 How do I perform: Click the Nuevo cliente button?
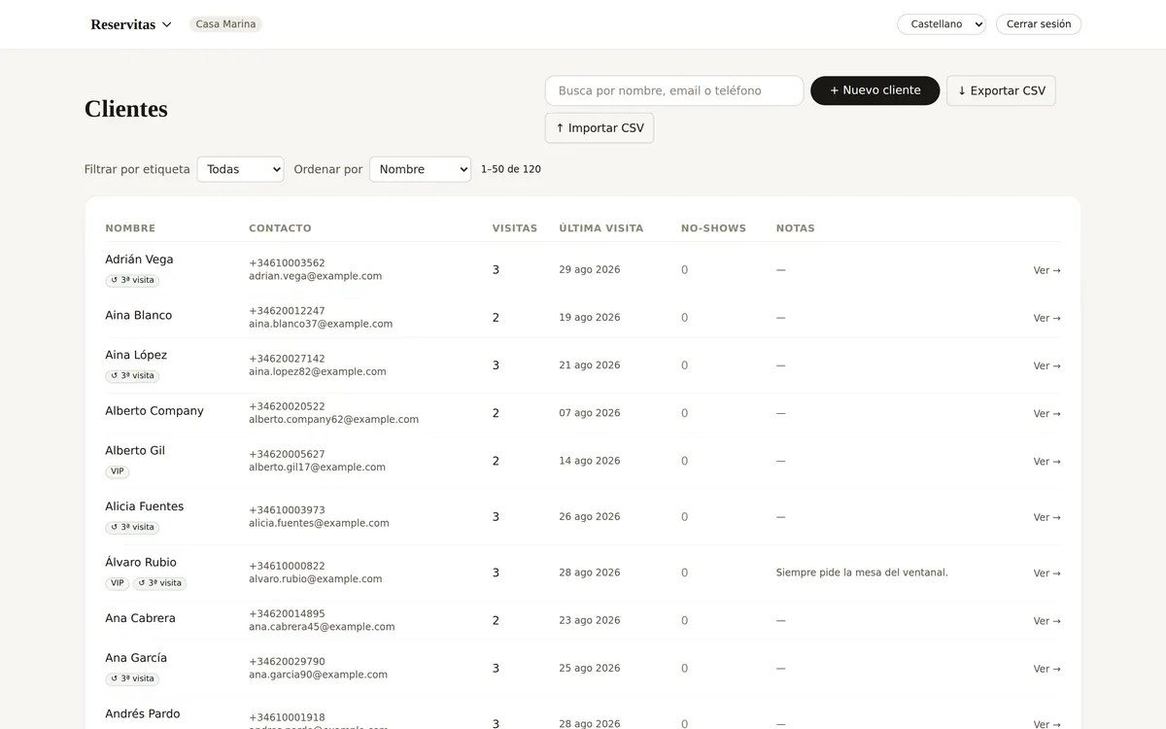[x=874, y=90]
